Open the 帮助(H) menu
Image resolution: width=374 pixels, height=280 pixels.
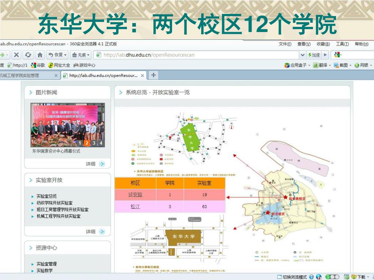point(361,44)
